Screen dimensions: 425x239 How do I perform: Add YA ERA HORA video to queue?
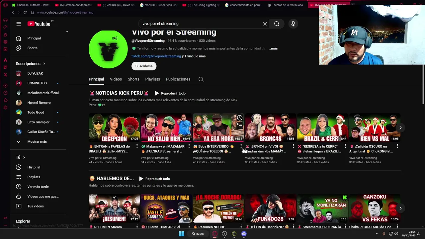[240, 125]
